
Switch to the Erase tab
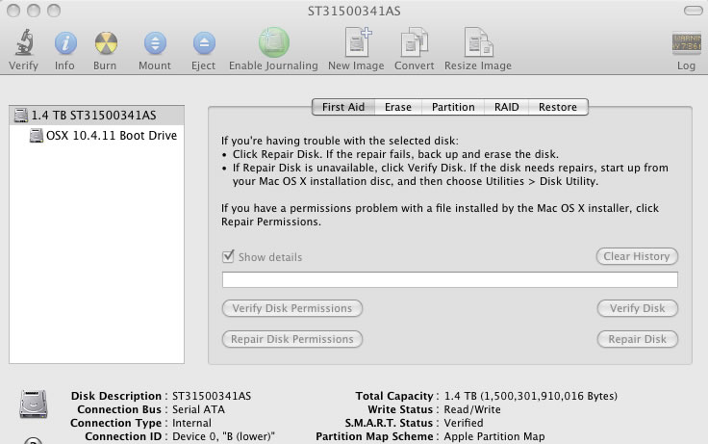pos(397,107)
